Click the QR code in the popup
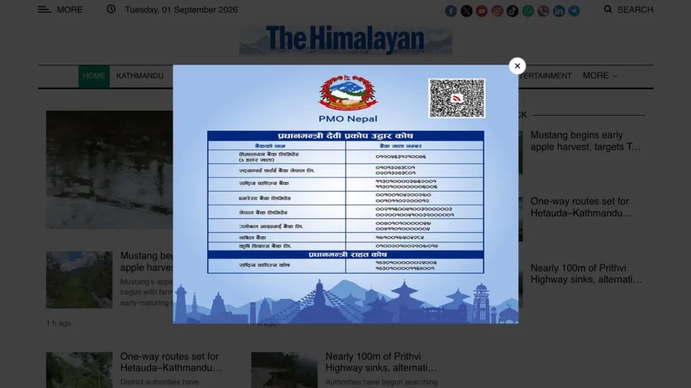The width and height of the screenshot is (691, 388). 456,98
